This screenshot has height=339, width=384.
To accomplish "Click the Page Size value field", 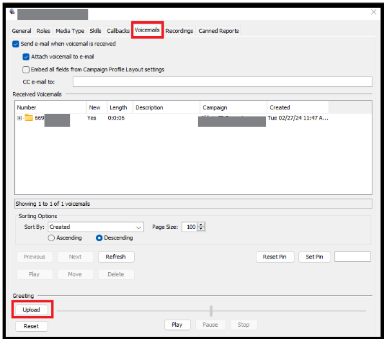I will [x=190, y=227].
